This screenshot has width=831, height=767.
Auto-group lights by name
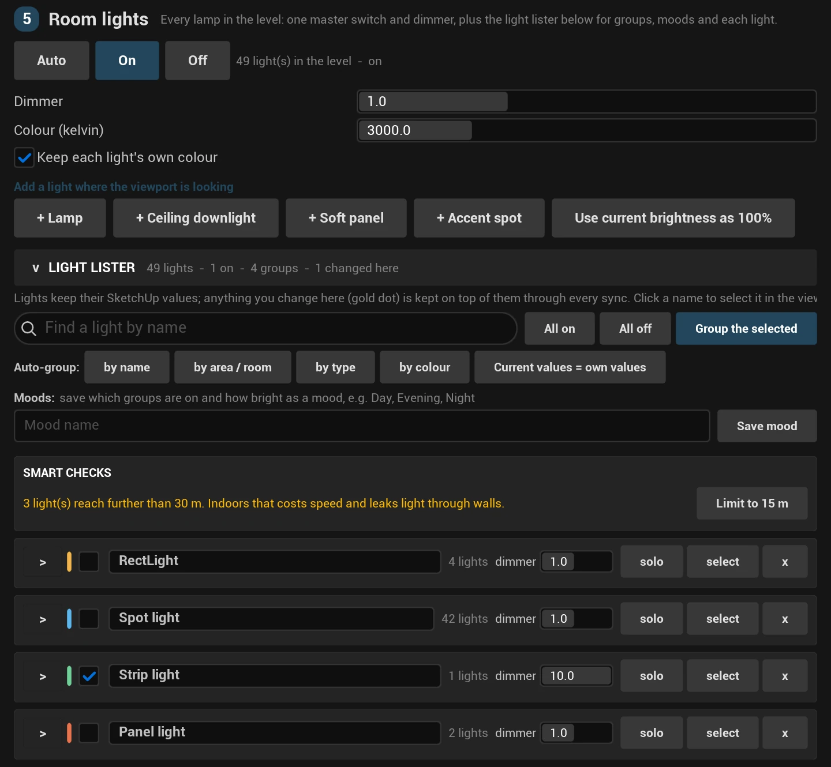pyautogui.click(x=127, y=367)
